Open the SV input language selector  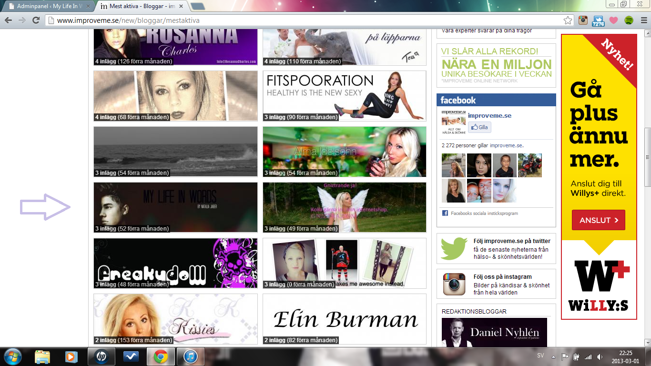pos(540,356)
